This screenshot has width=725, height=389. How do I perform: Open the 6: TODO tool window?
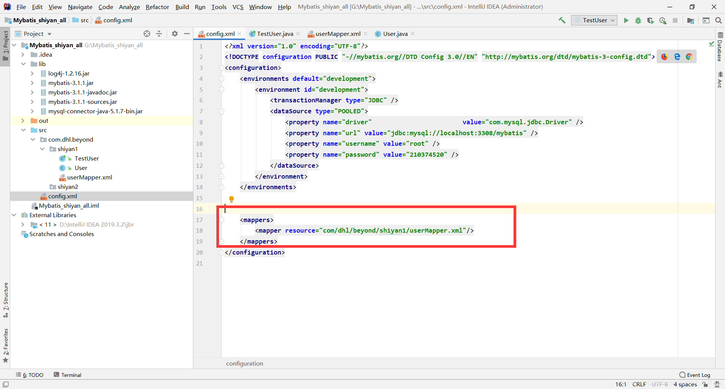[x=30, y=375]
